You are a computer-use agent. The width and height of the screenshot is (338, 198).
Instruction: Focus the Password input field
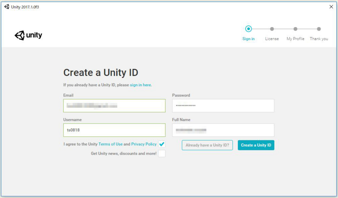223,106
